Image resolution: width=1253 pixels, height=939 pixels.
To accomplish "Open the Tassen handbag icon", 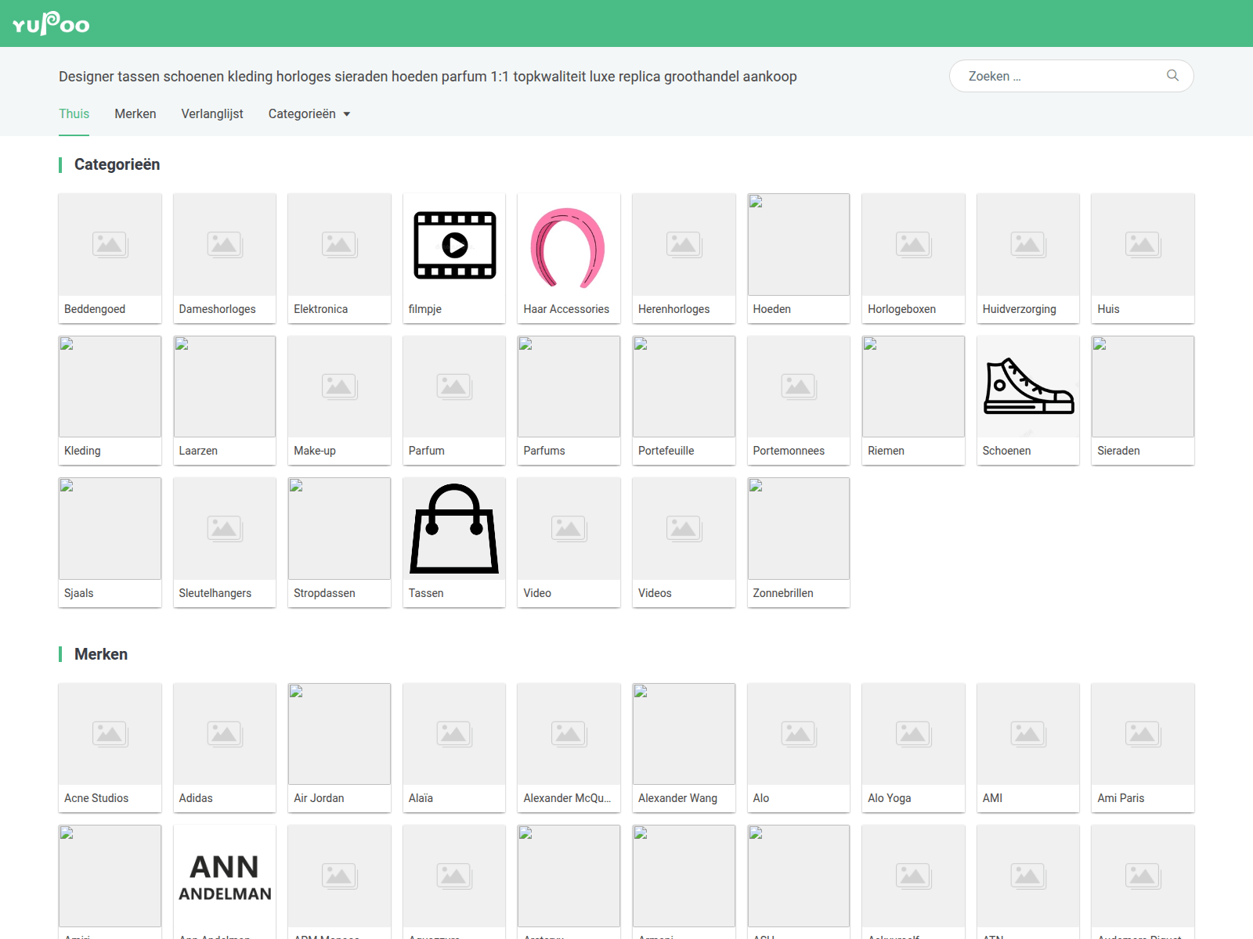I will [454, 529].
